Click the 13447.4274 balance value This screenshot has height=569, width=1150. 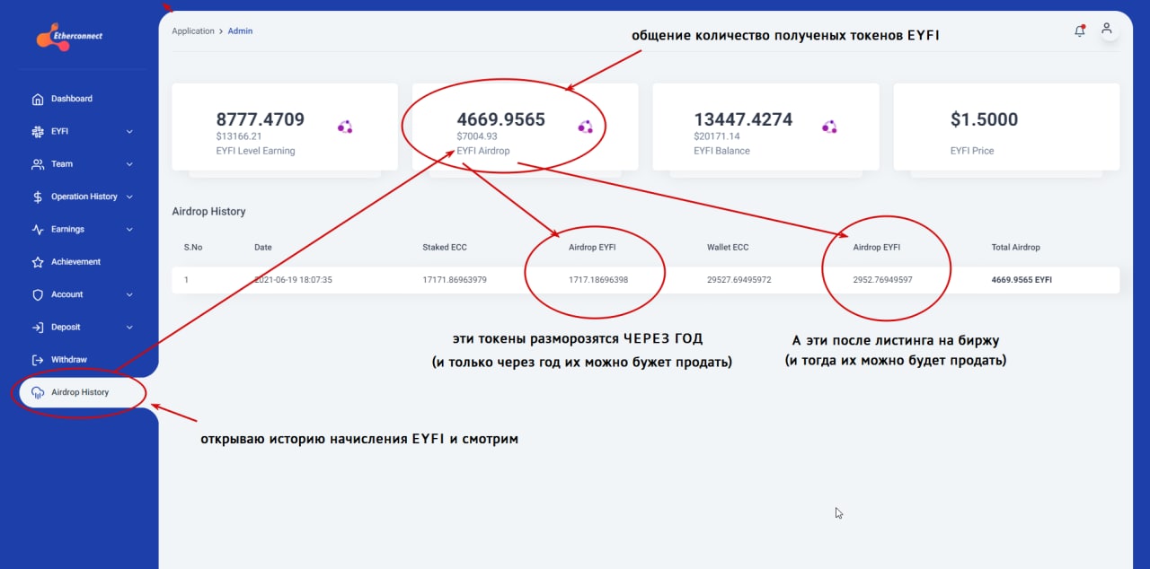[743, 119]
